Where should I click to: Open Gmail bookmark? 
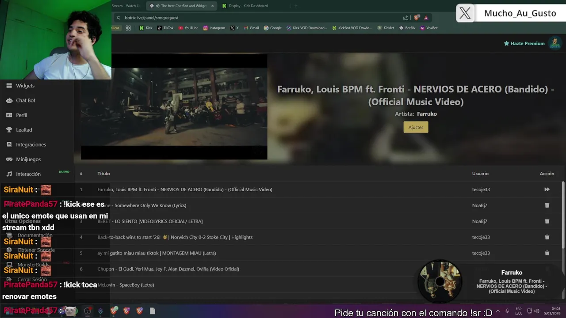[x=251, y=28]
